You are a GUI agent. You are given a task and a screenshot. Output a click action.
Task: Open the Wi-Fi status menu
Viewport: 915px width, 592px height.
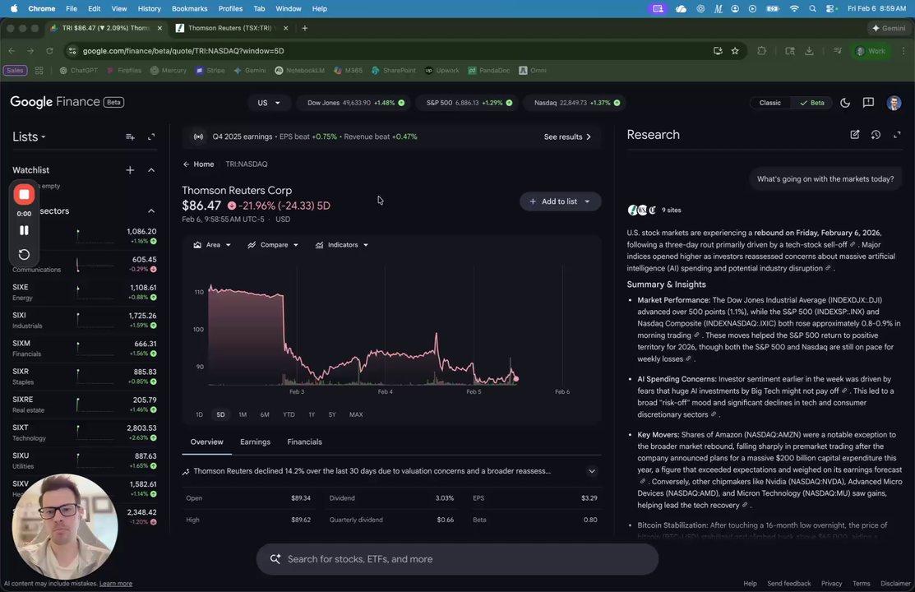tap(793, 9)
